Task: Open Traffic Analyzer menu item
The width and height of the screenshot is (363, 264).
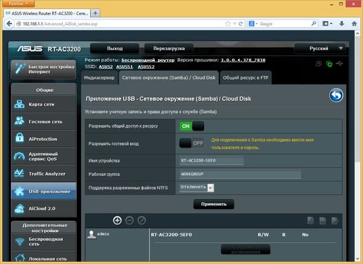Action: pos(44,173)
